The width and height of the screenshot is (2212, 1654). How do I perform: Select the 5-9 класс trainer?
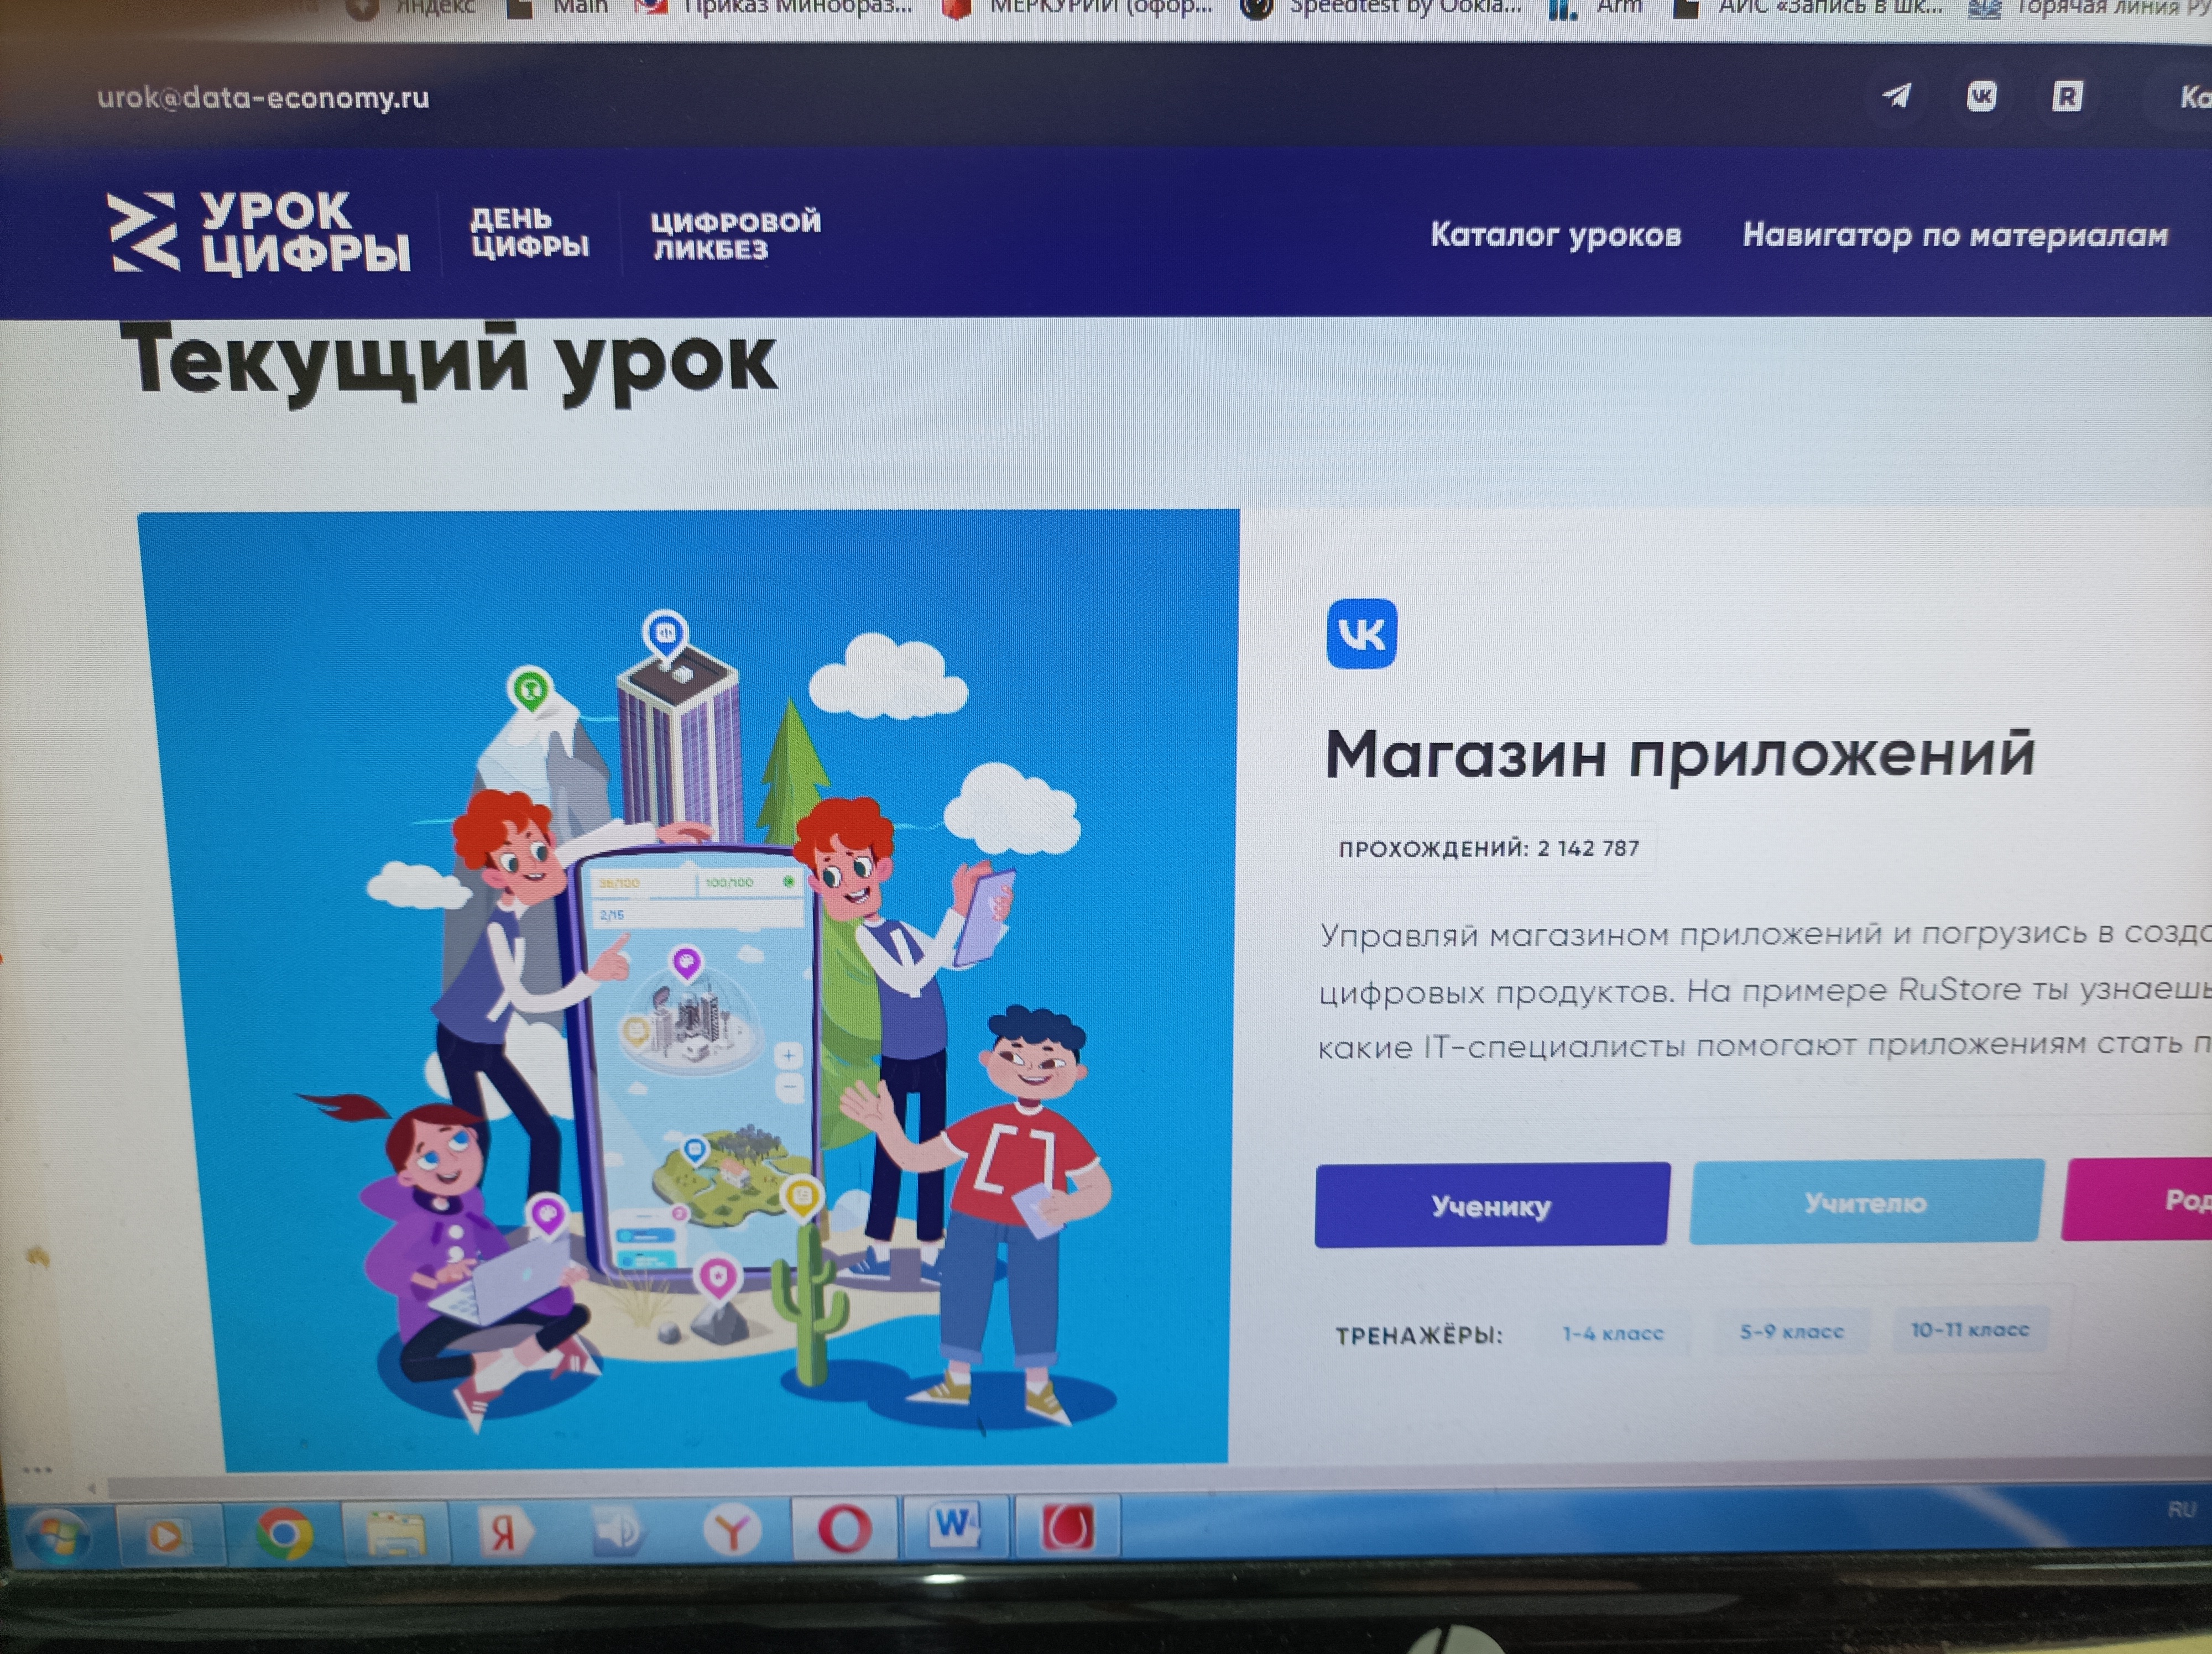(x=1791, y=1331)
